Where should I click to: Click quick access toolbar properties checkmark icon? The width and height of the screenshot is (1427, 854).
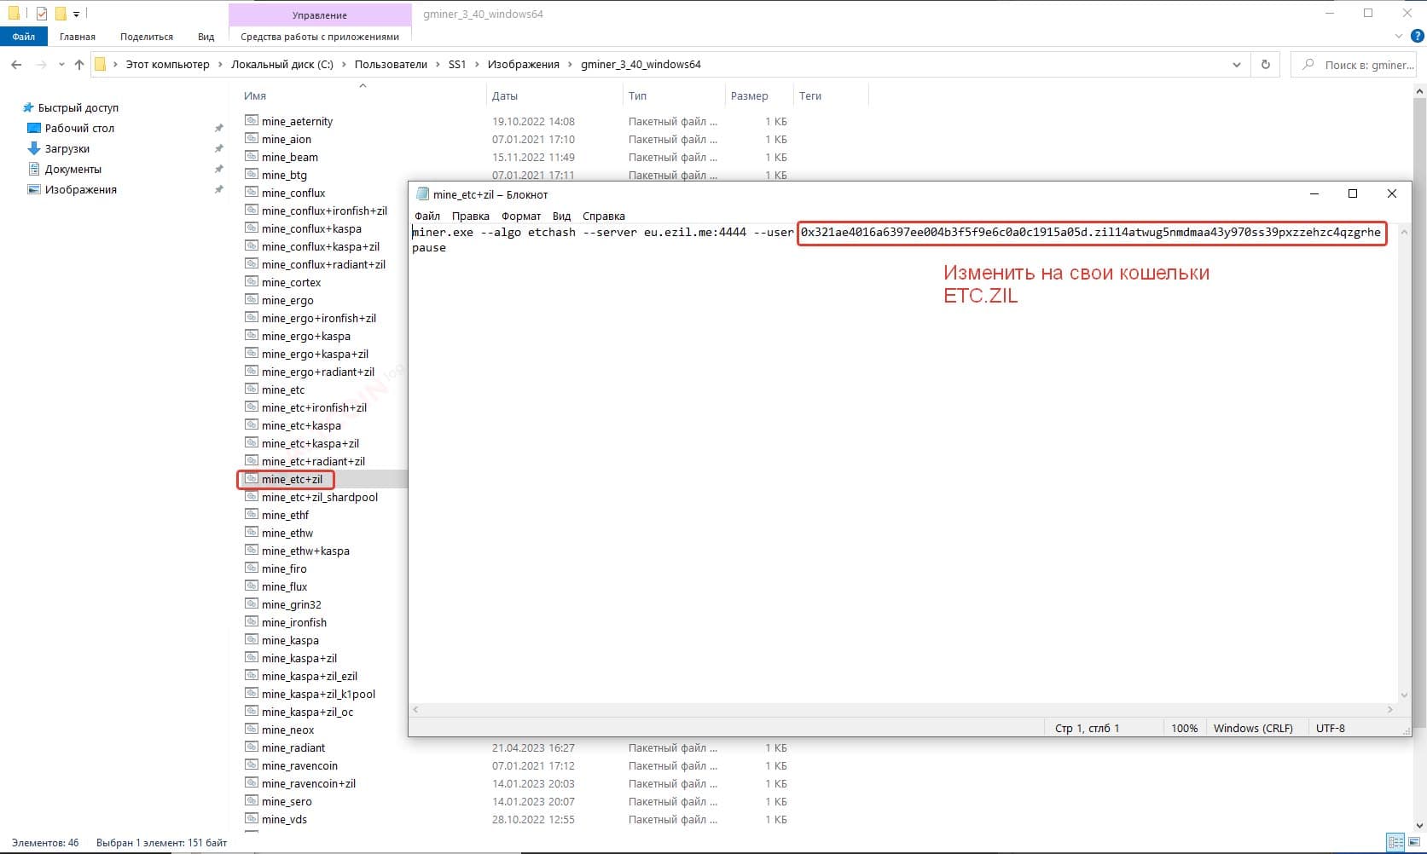point(41,14)
